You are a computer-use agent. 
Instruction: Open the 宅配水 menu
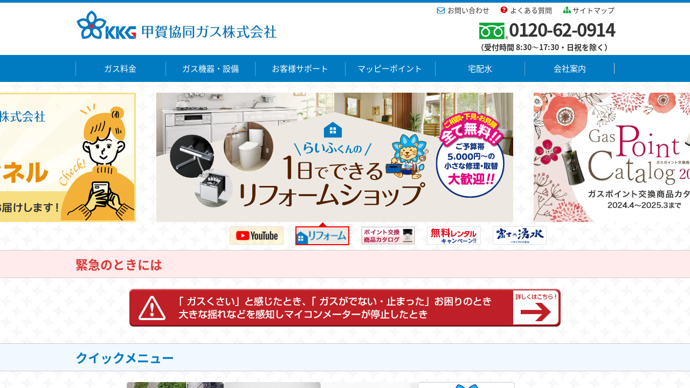(480, 68)
